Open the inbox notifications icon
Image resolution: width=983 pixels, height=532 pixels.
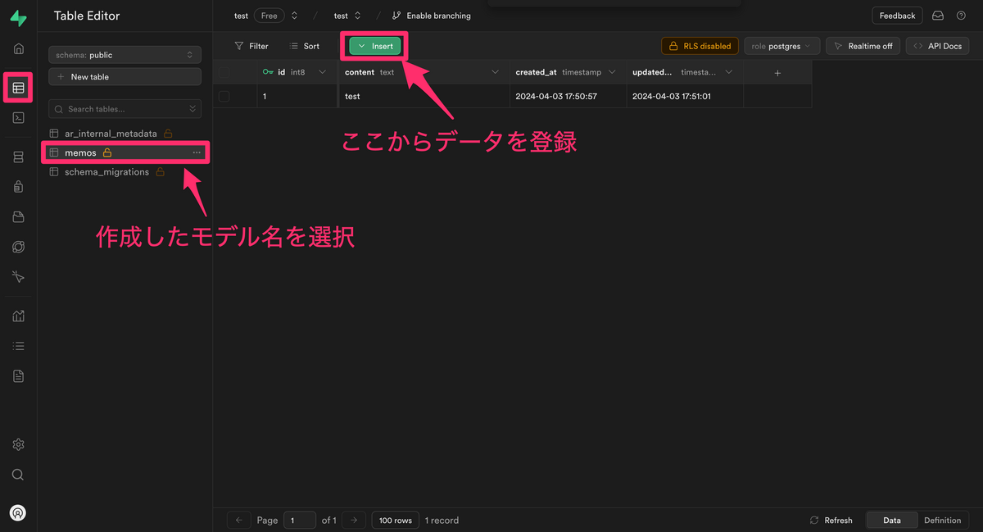[x=938, y=16]
